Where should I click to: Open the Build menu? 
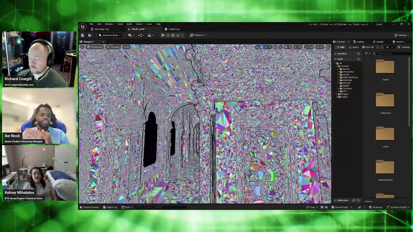[129, 24]
